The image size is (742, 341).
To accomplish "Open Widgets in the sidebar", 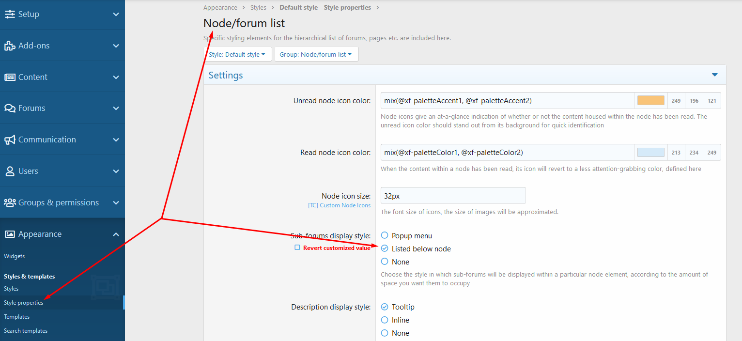I will point(14,256).
